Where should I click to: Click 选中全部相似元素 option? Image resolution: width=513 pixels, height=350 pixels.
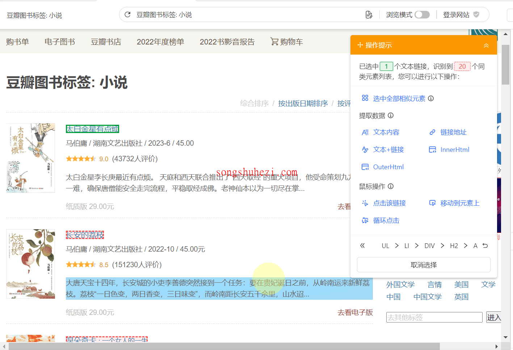(399, 99)
